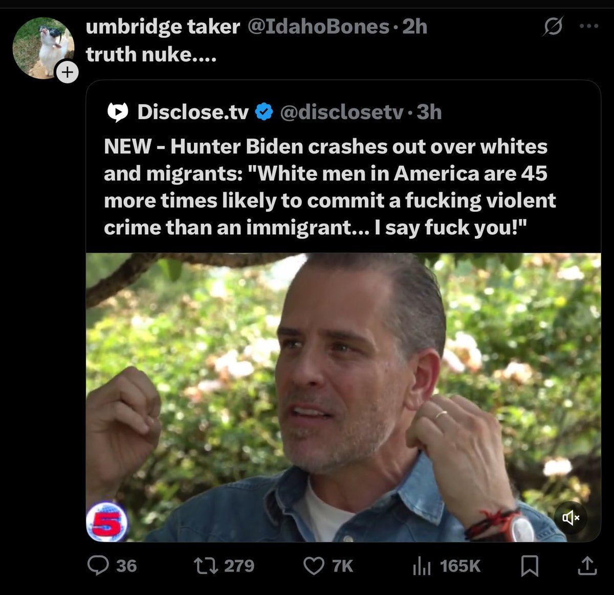Bookmark this tweet
This screenshot has height=595, width=614.
(529, 566)
